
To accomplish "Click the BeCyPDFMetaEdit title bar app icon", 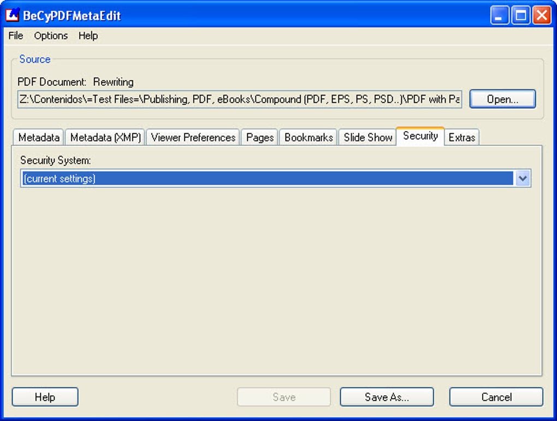I will coord(12,15).
